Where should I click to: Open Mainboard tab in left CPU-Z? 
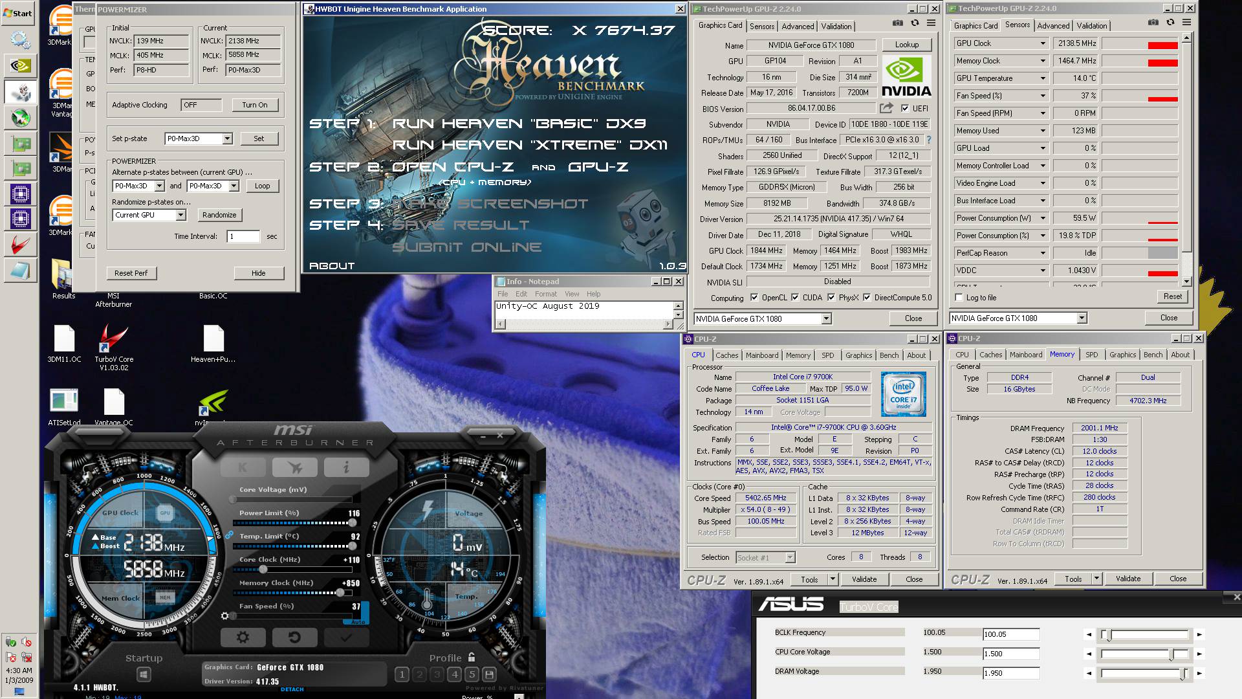click(762, 355)
